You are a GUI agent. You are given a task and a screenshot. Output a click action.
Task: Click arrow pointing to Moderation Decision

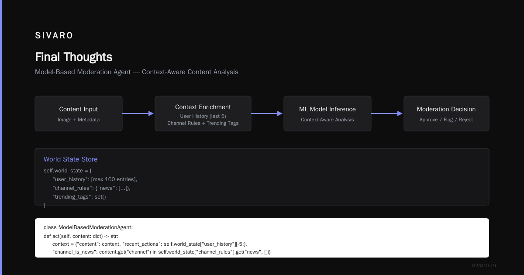387,113
